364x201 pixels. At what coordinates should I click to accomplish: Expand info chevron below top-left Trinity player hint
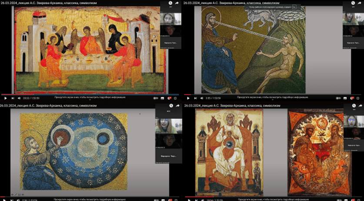(x=90, y=100)
